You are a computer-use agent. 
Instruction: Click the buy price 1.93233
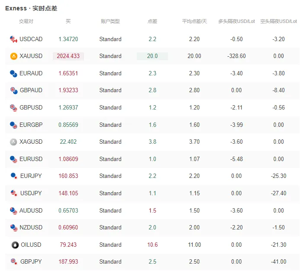68,90
